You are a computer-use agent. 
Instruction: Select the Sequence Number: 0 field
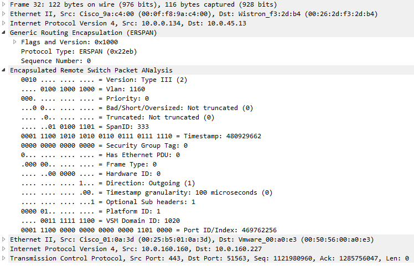[x=56, y=61]
